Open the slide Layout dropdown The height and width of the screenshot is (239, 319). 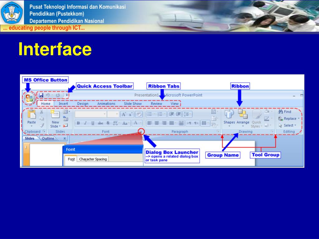pyautogui.click(x=66, y=111)
